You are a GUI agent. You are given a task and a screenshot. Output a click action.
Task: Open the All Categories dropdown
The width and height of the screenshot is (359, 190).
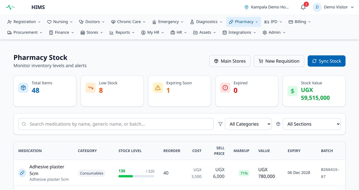pyautogui.click(x=248, y=124)
